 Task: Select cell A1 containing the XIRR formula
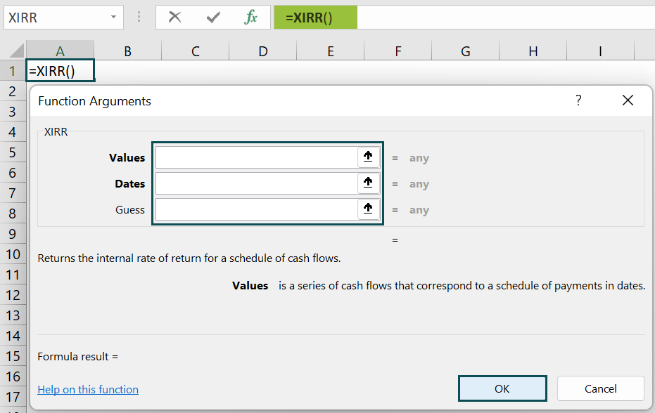(x=60, y=70)
